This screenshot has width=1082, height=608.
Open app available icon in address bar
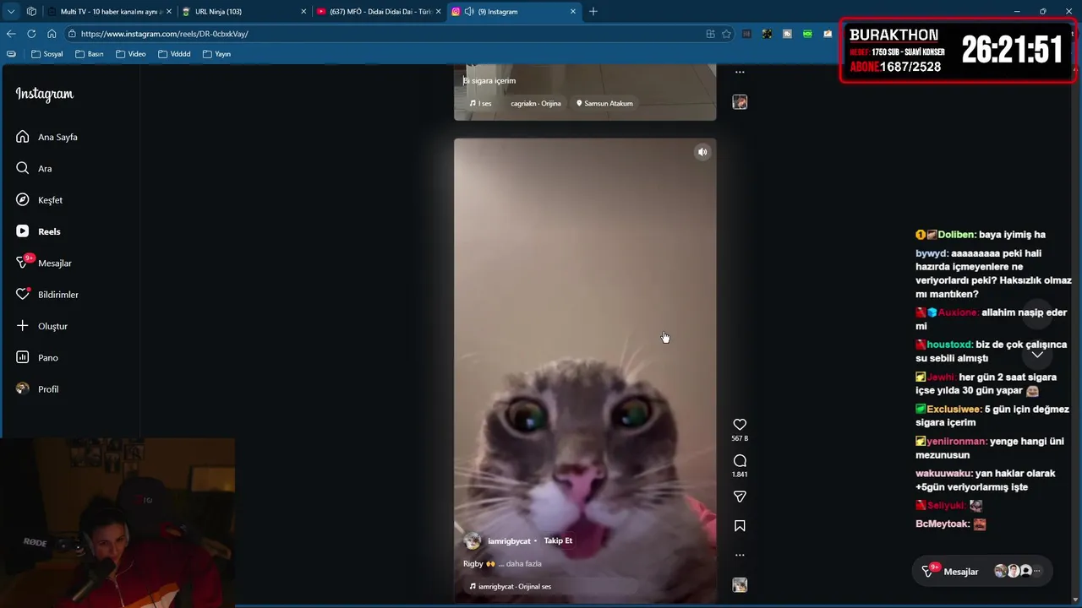710,34
